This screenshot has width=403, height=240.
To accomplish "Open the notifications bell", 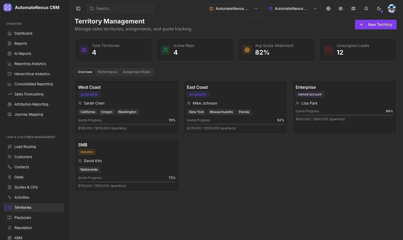I will (x=366, y=9).
